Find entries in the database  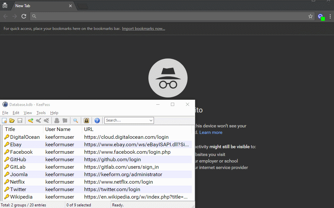tap(75, 120)
